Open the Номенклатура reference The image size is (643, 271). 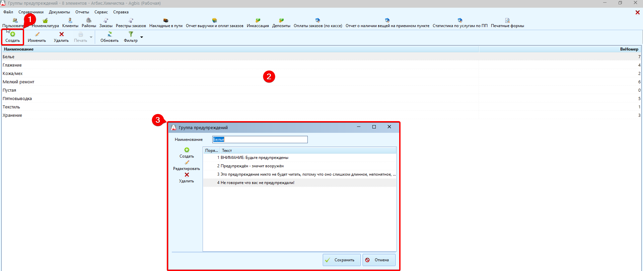click(45, 23)
